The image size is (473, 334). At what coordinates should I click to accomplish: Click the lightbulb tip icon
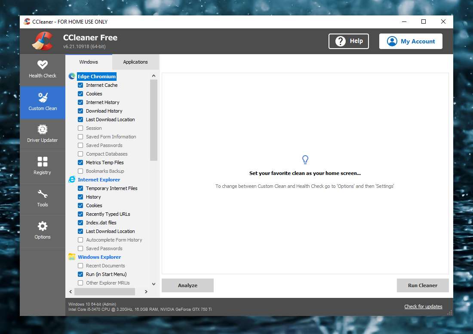[x=305, y=159]
